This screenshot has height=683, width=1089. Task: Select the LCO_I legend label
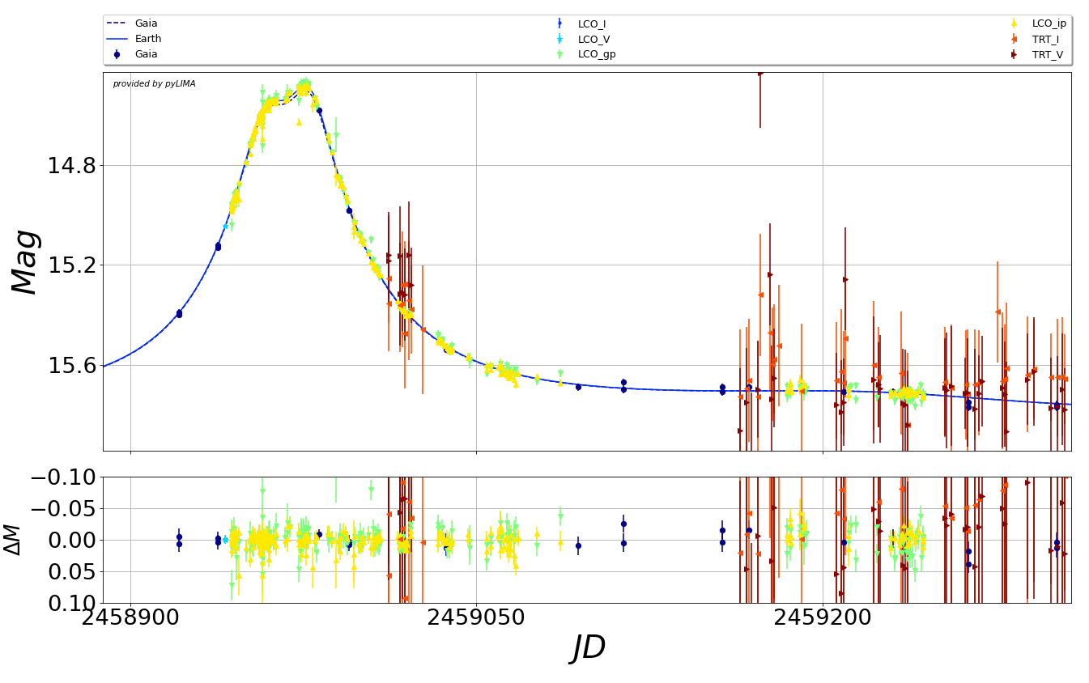click(x=592, y=24)
